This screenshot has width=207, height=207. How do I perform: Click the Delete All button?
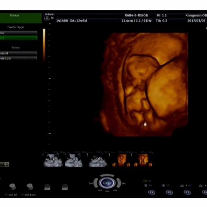(x=19, y=53)
